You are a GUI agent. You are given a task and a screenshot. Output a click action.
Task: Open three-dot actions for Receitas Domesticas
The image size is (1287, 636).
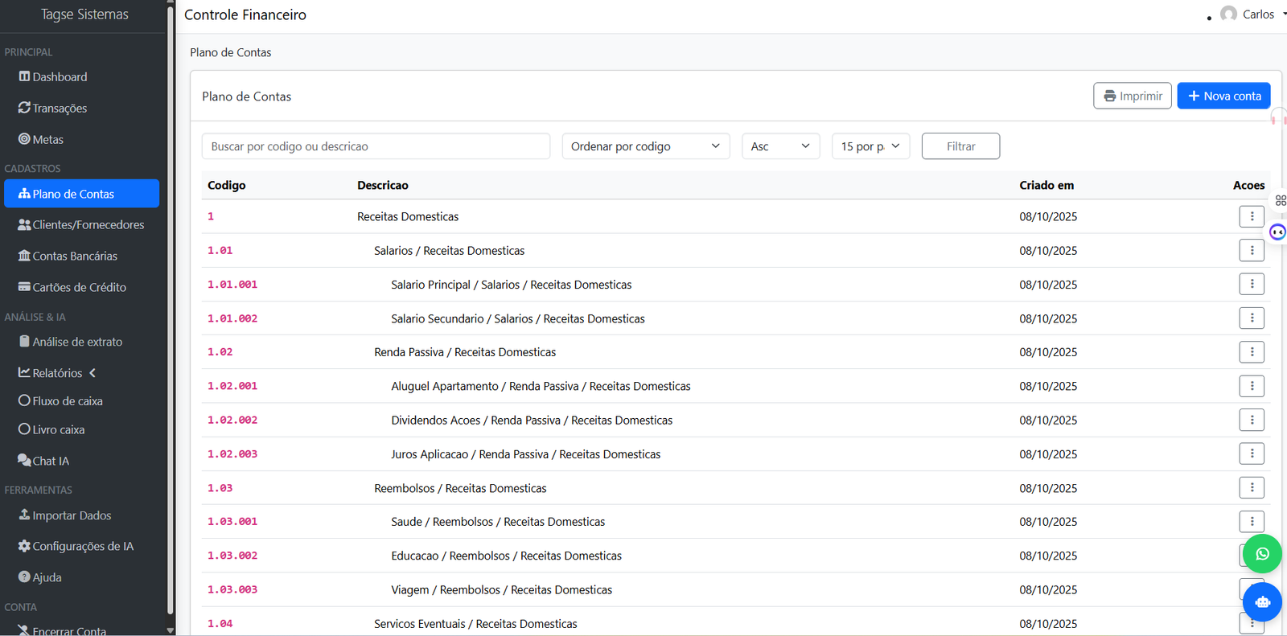point(1251,216)
